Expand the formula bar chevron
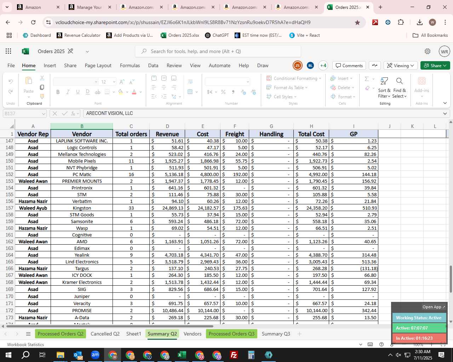This screenshot has height=362, width=453. 445,113
